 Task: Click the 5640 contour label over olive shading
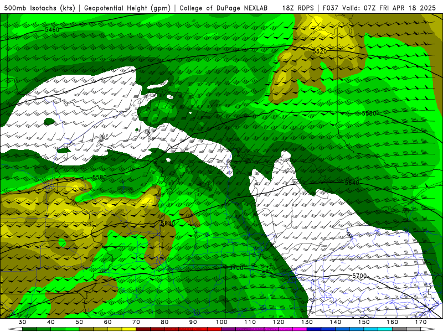[x=168, y=224]
